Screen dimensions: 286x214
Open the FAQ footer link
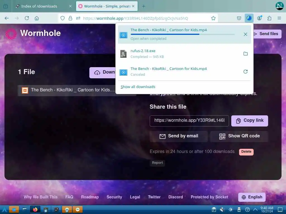tap(69, 197)
